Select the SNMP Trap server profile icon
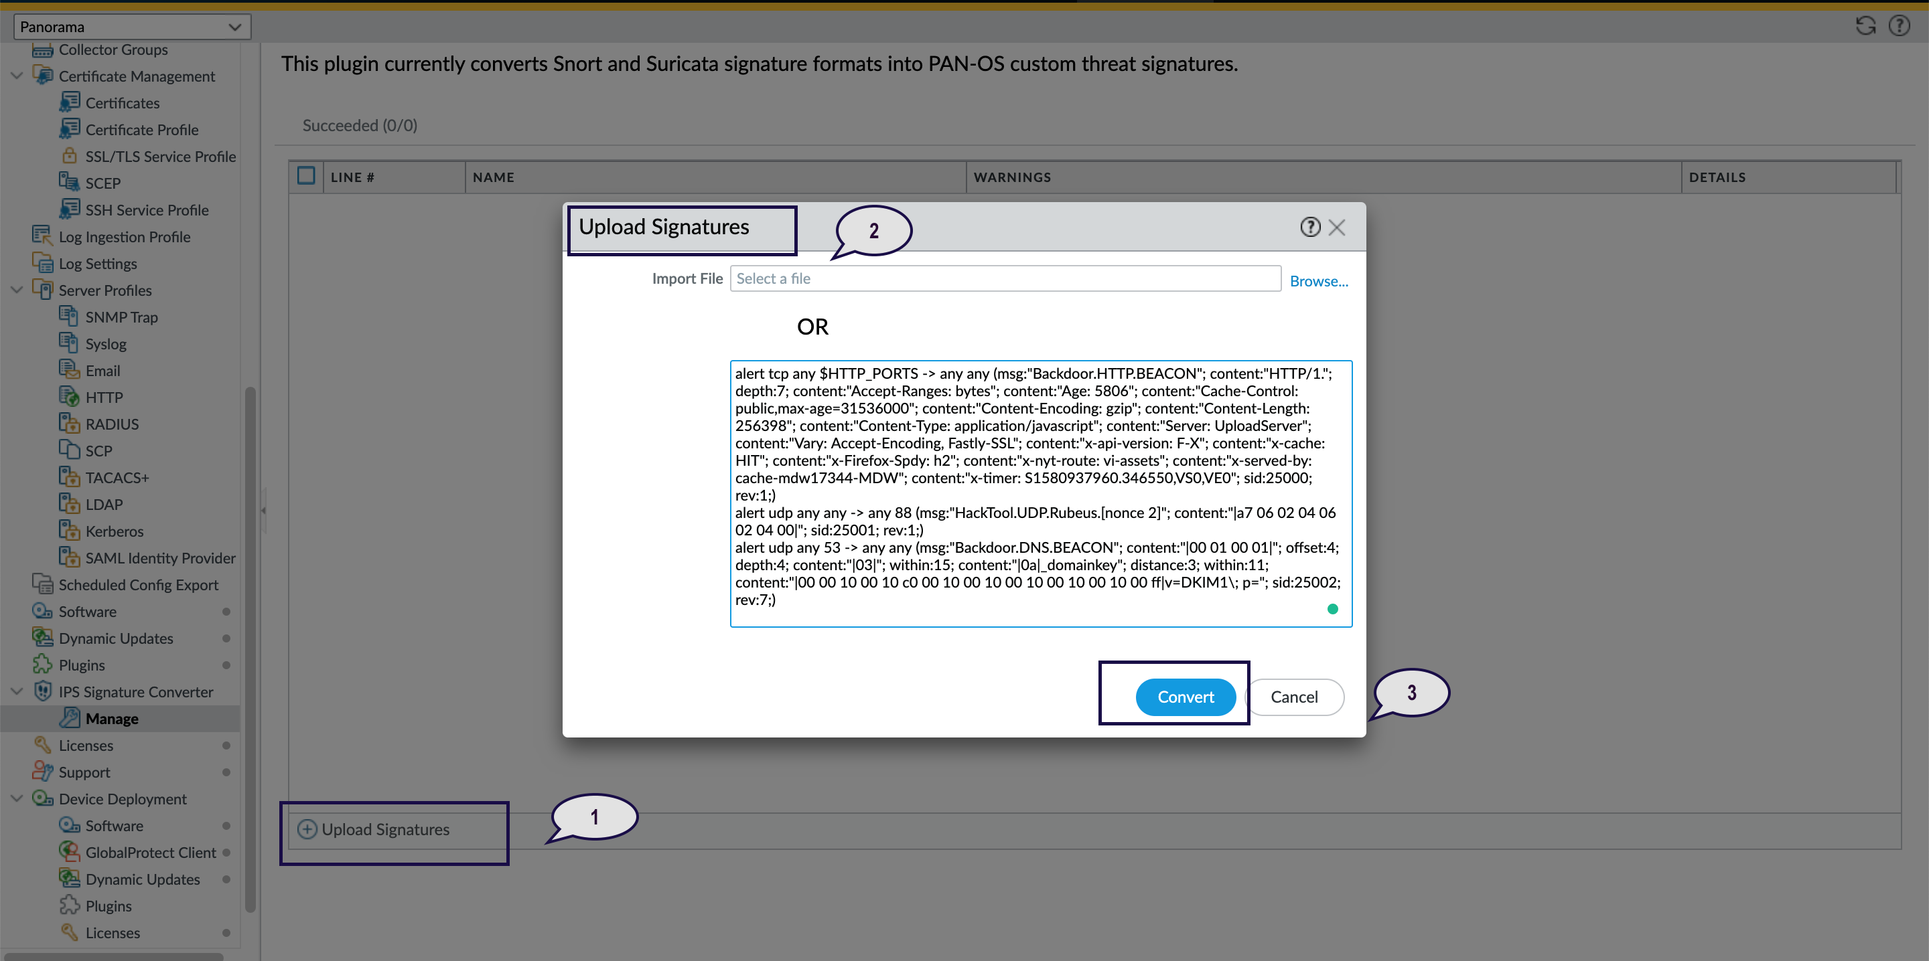The width and height of the screenshot is (1929, 961). click(70, 316)
